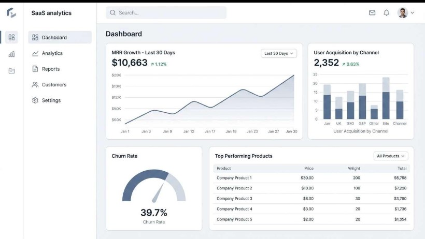The image size is (425, 239).
Task: Click the Customers people icon
Action: click(x=35, y=85)
